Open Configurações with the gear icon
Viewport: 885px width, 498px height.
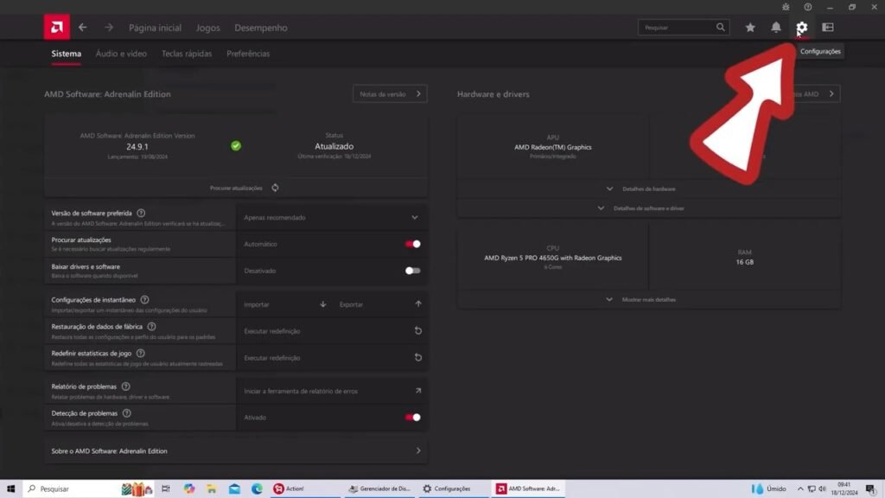tap(802, 27)
